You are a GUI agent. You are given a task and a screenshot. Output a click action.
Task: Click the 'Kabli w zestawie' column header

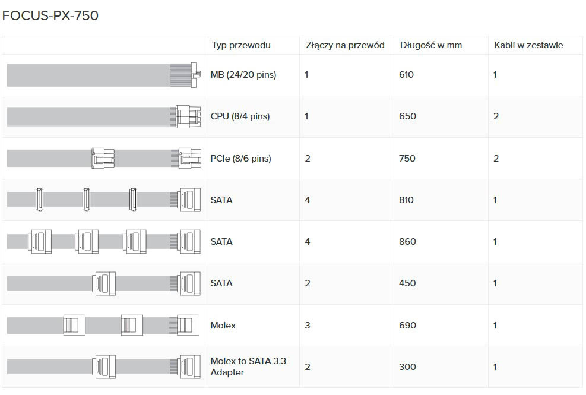point(528,45)
